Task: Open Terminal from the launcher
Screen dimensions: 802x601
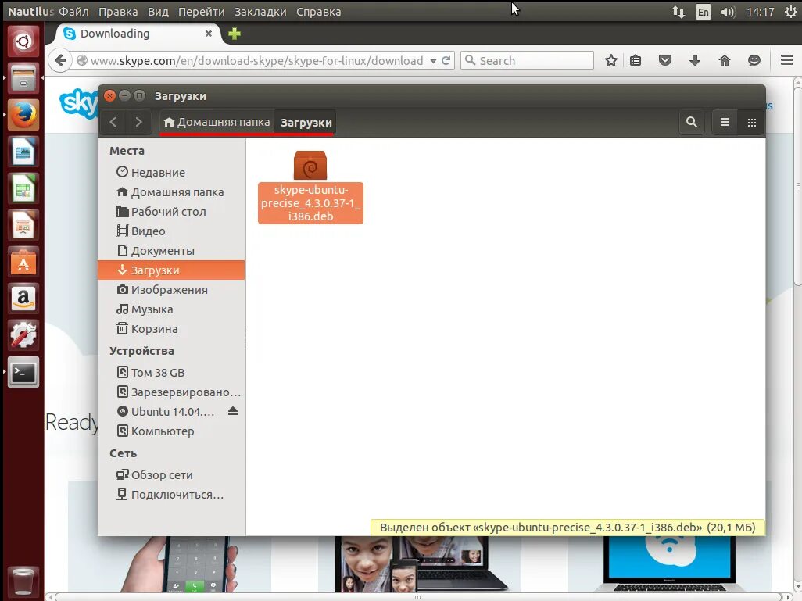Action: [23, 373]
